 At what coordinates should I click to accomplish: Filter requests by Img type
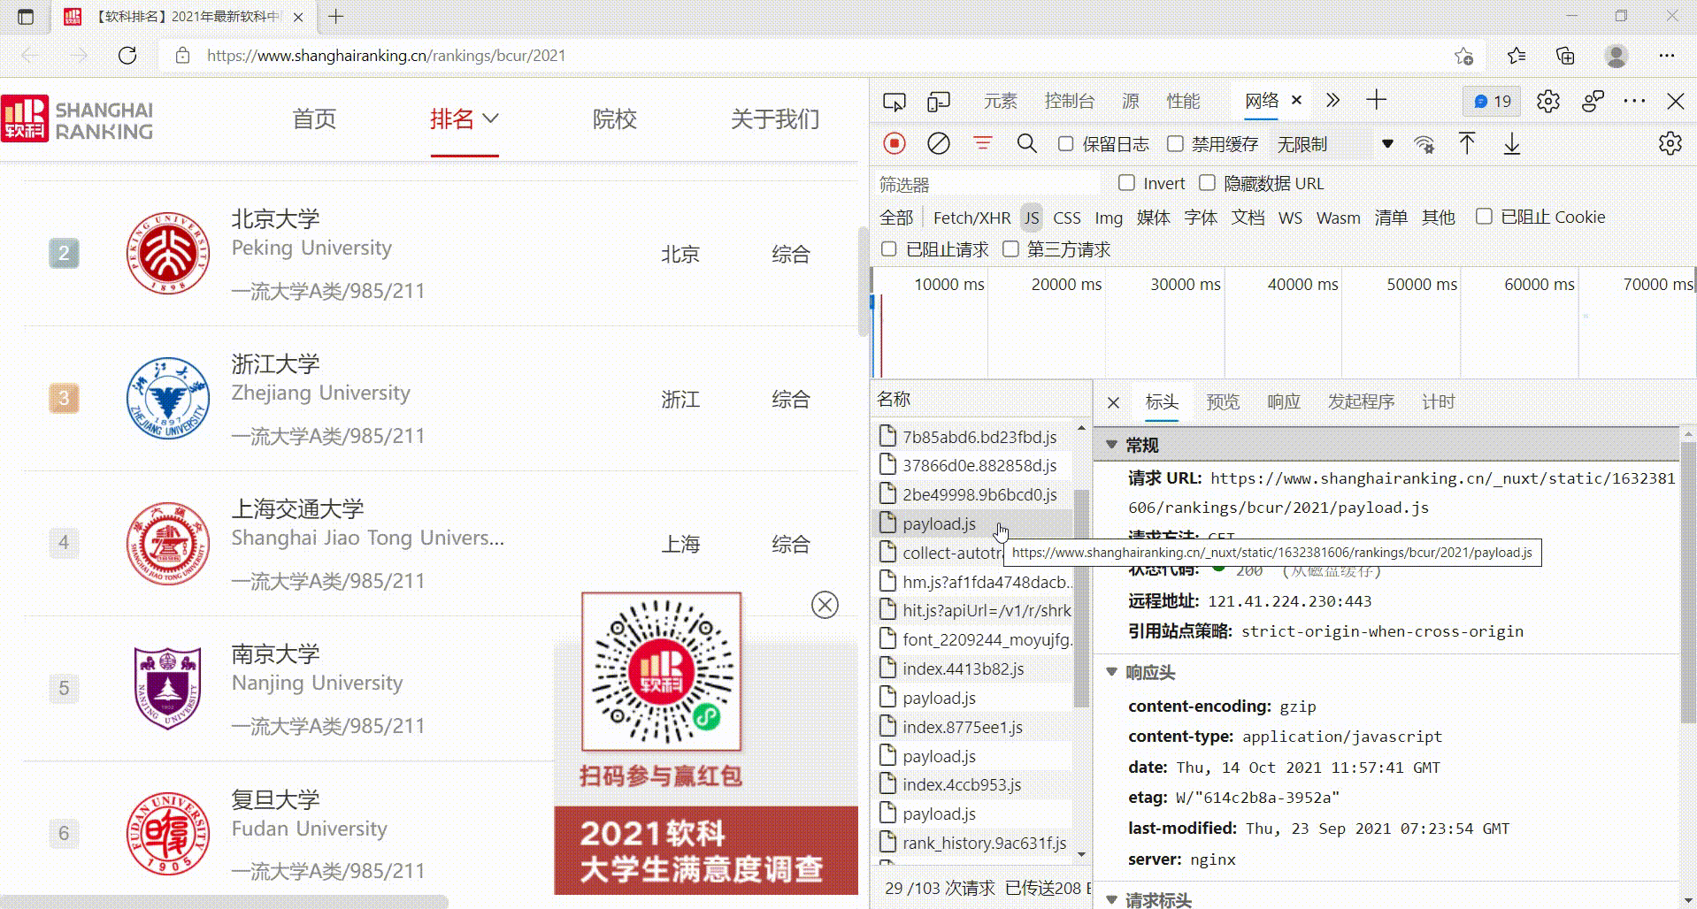tap(1109, 218)
